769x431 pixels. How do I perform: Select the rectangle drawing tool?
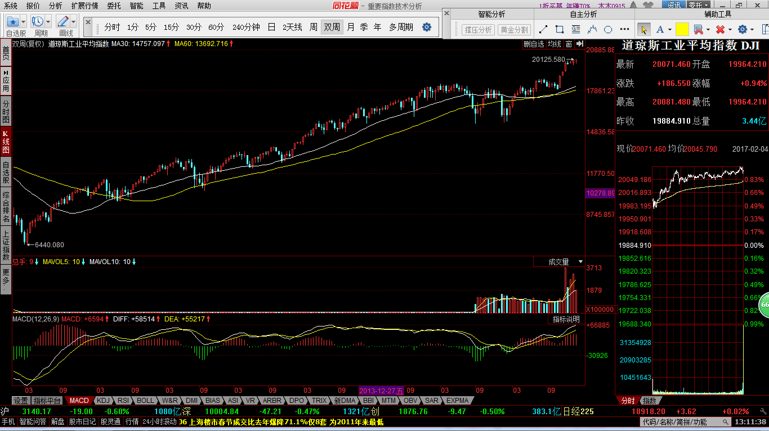point(560,29)
